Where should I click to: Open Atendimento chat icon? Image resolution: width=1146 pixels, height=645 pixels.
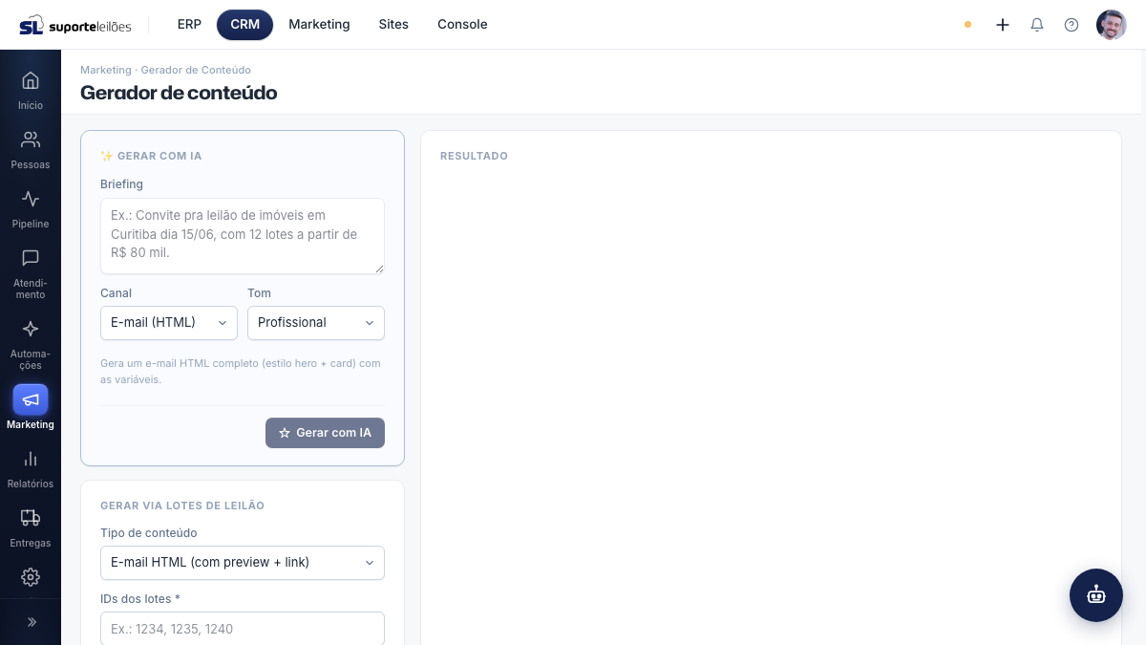click(x=31, y=258)
